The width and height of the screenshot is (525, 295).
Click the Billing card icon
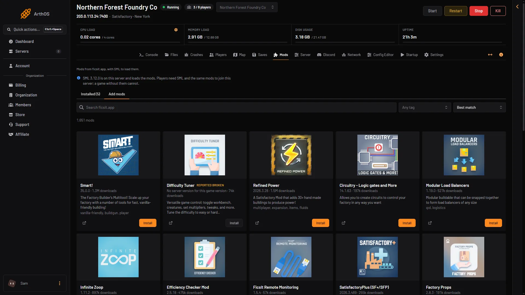click(11, 85)
